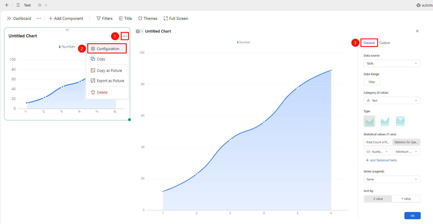This screenshot has width=433, height=224.
Task: Open the more options dots beside Dashboard
Action: 39,18
